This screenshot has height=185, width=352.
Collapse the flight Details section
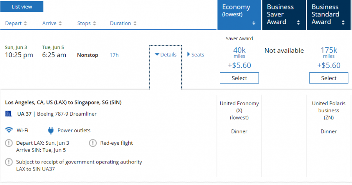165,55
